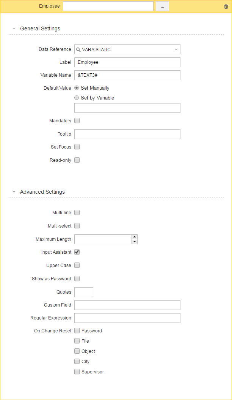Open the ellipsis button next to Employee
Screen dimensions: 232x400
pos(163,6)
